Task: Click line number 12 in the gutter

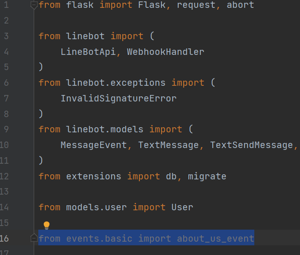Action: click(5, 176)
